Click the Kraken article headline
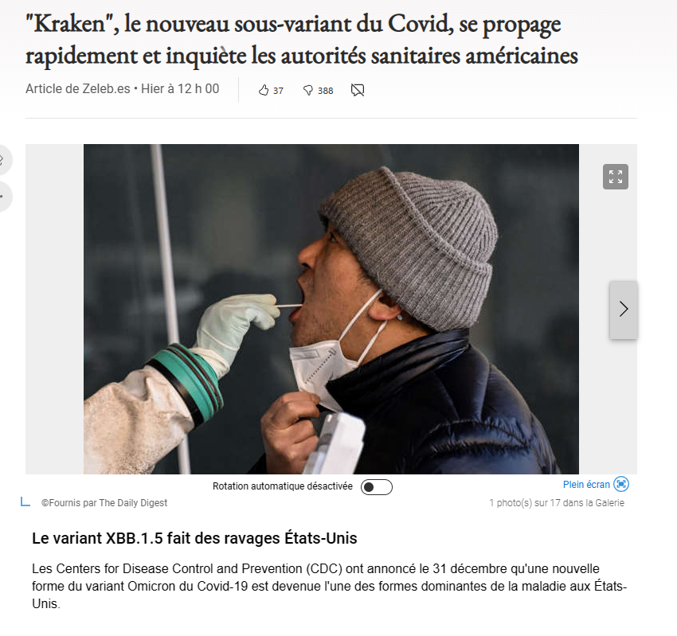The width and height of the screenshot is (677, 636). click(x=301, y=40)
